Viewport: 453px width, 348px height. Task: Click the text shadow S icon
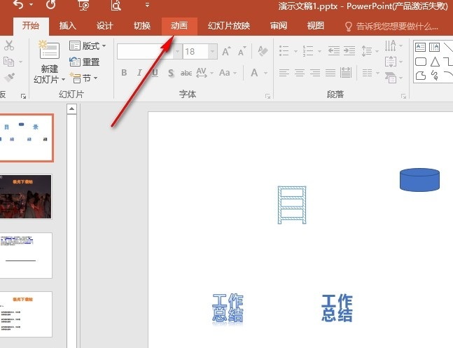click(x=169, y=74)
